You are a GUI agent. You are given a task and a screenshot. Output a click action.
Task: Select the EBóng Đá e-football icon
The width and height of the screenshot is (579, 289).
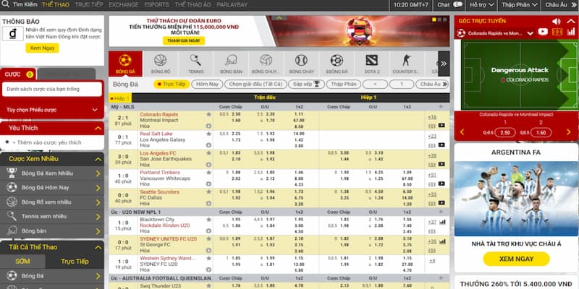[337, 64]
